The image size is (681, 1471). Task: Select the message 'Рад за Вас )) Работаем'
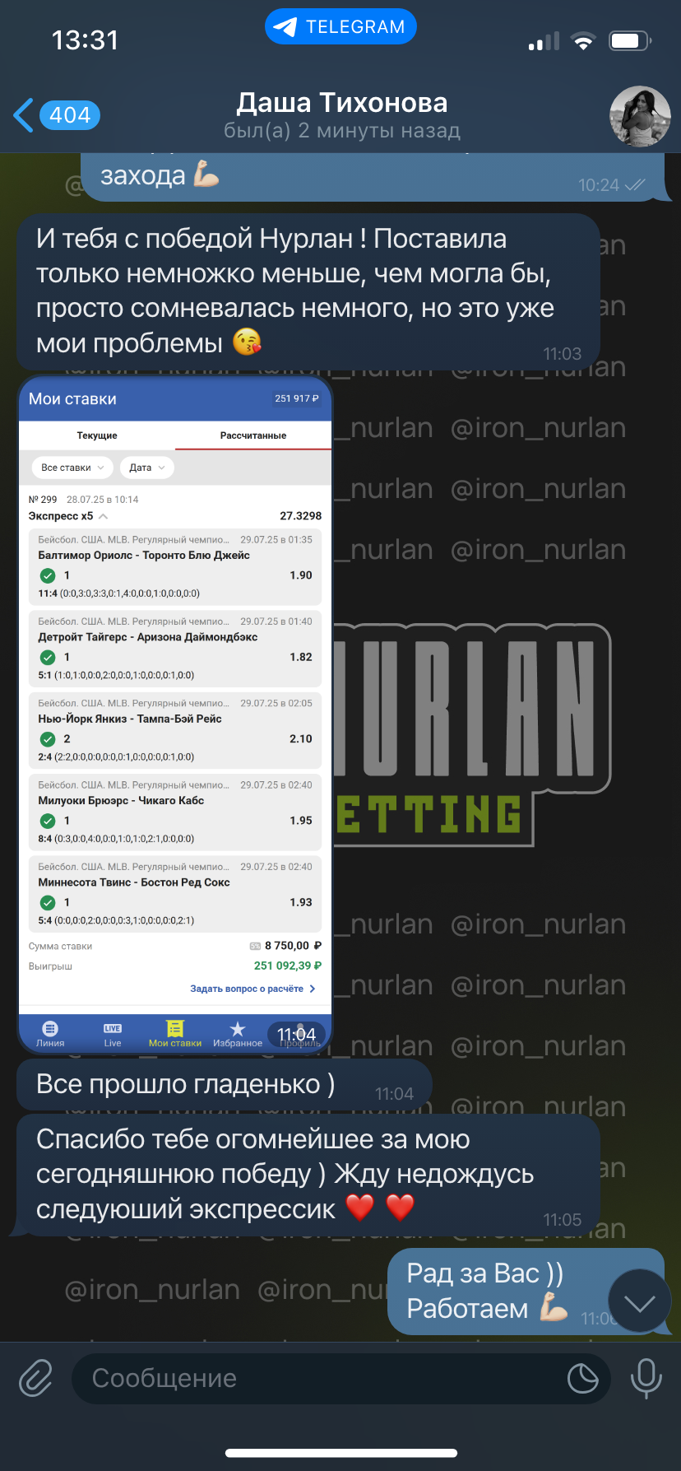point(525,1291)
